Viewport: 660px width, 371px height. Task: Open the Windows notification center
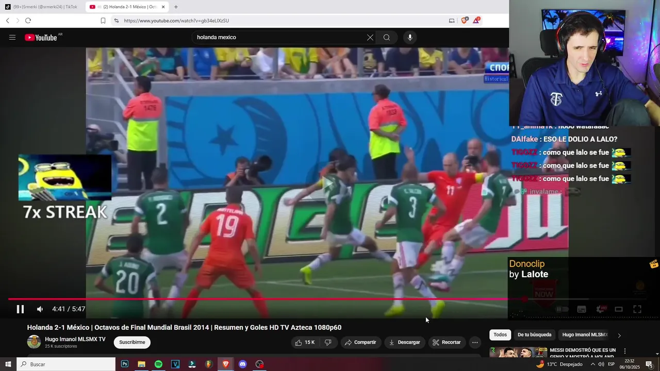pyautogui.click(x=649, y=364)
